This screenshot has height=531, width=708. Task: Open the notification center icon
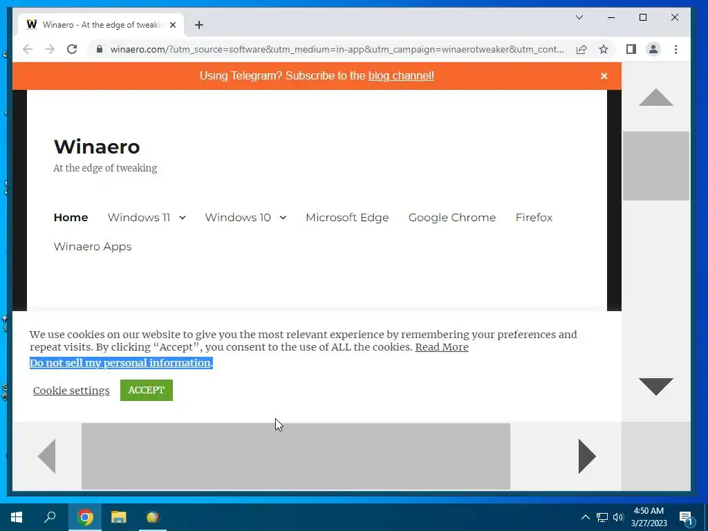tap(687, 518)
